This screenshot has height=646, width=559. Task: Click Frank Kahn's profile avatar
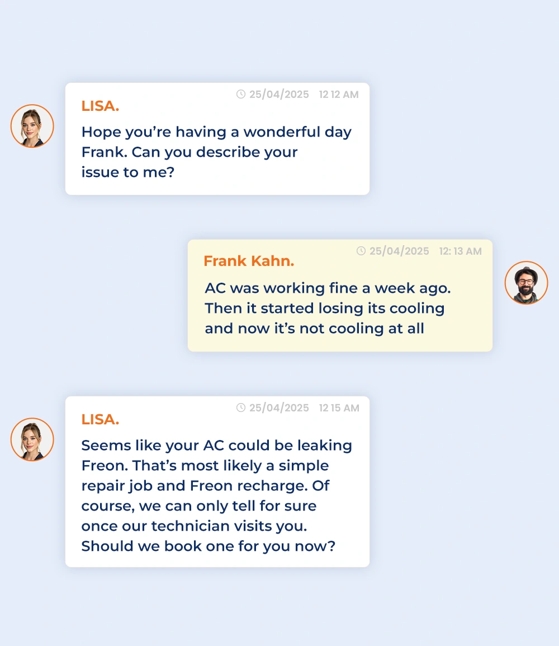pos(526,283)
